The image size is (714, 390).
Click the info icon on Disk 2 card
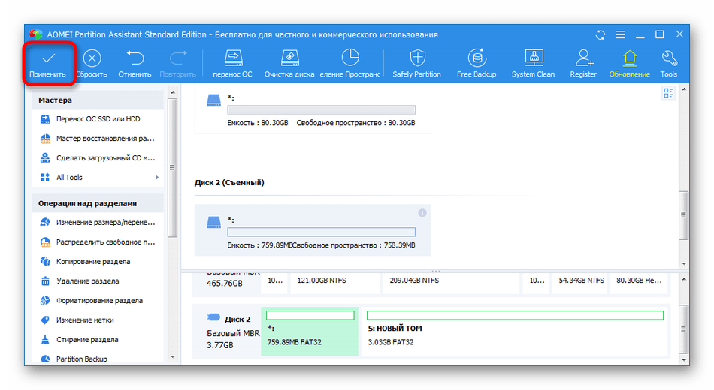point(422,213)
